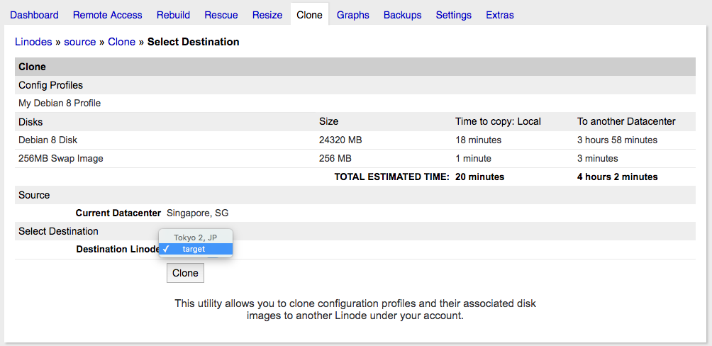The height and width of the screenshot is (346, 712).
Task: Switch to the Remote Access tab
Action: pyautogui.click(x=107, y=15)
